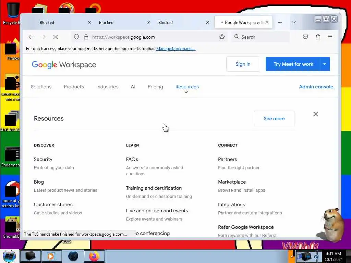This screenshot has height=263, width=351.
Task: Open the Enderman desktop icon
Action: pos(11,156)
